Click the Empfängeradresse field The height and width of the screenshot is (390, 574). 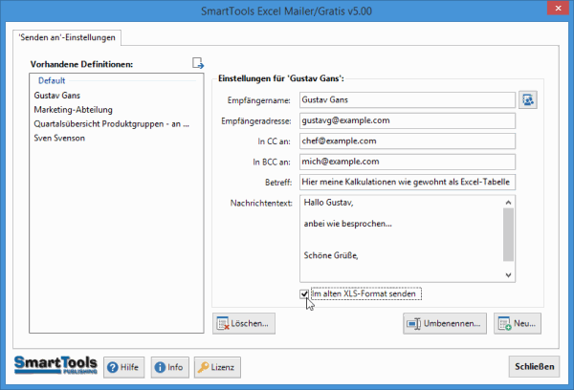408,120
